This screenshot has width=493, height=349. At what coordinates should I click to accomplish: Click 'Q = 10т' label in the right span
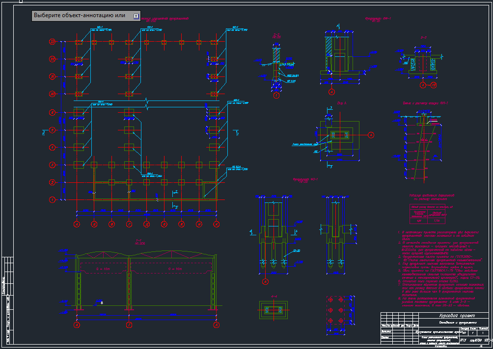tap(175, 269)
